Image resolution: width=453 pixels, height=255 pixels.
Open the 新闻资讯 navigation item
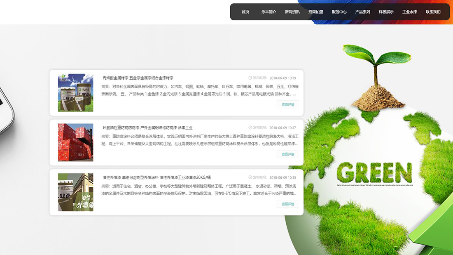[x=292, y=12]
